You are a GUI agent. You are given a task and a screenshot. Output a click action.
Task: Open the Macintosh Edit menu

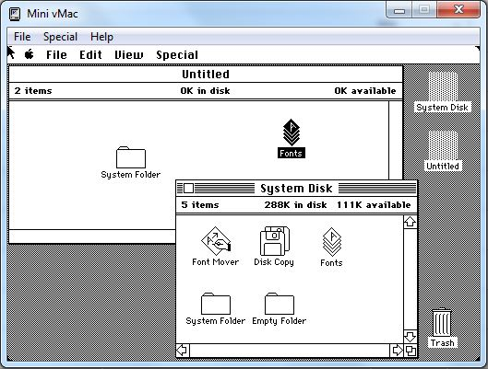click(90, 55)
